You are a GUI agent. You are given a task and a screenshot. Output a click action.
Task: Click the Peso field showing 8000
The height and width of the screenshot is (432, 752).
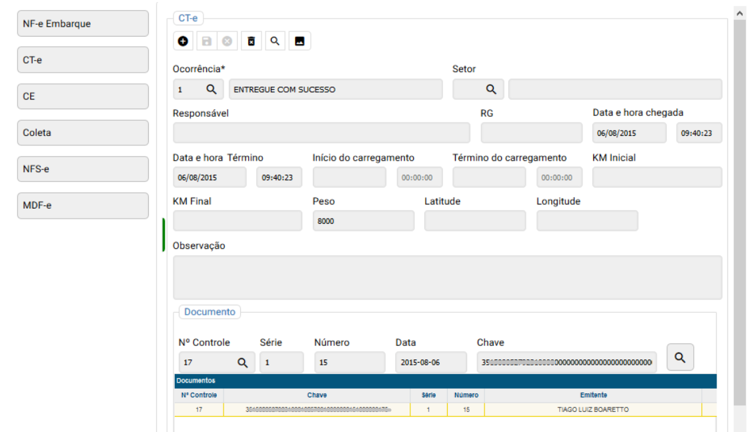click(x=363, y=221)
